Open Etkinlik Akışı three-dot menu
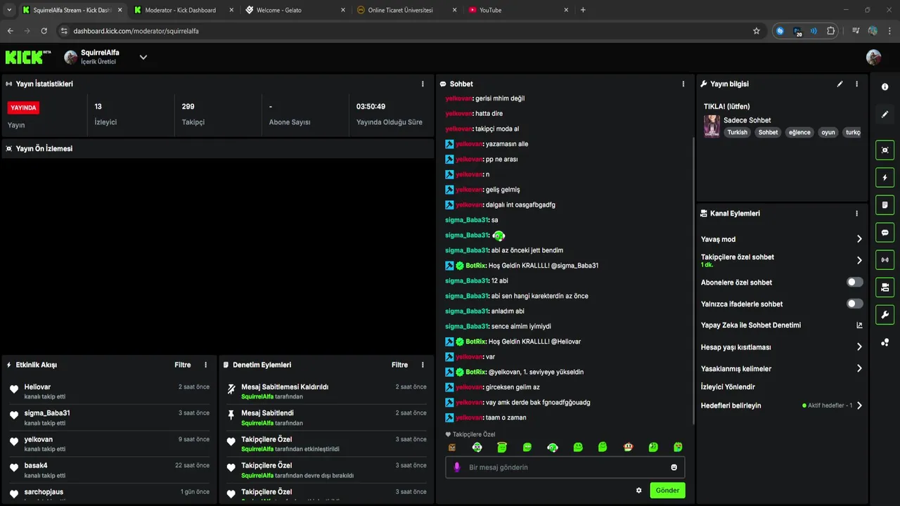The image size is (900, 506). tap(205, 365)
